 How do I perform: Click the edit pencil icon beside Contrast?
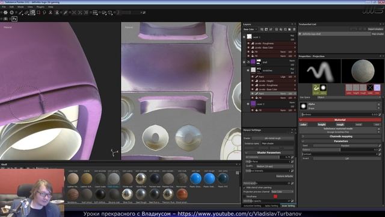click(x=380, y=154)
